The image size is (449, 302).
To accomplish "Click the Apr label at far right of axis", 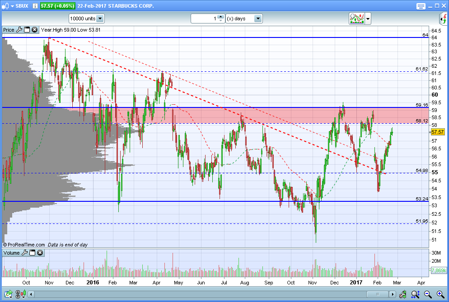I will [421, 283].
